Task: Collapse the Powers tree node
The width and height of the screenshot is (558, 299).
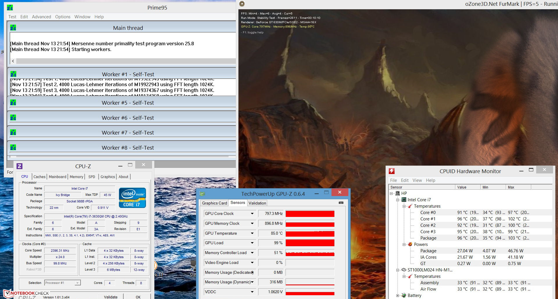Action: tap(404, 244)
